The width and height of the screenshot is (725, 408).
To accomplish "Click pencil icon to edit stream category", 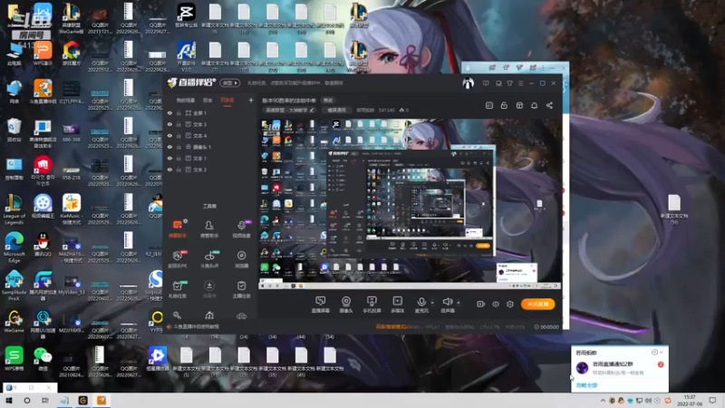I will click(312, 110).
